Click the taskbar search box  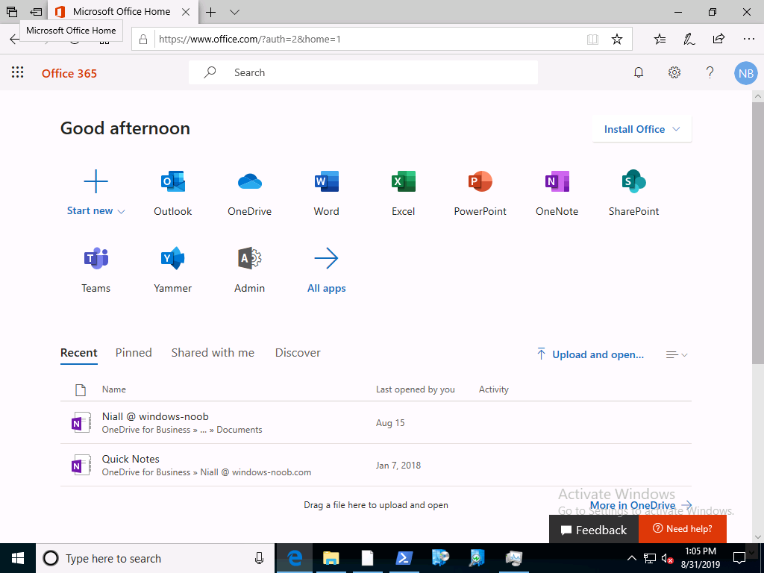155,558
